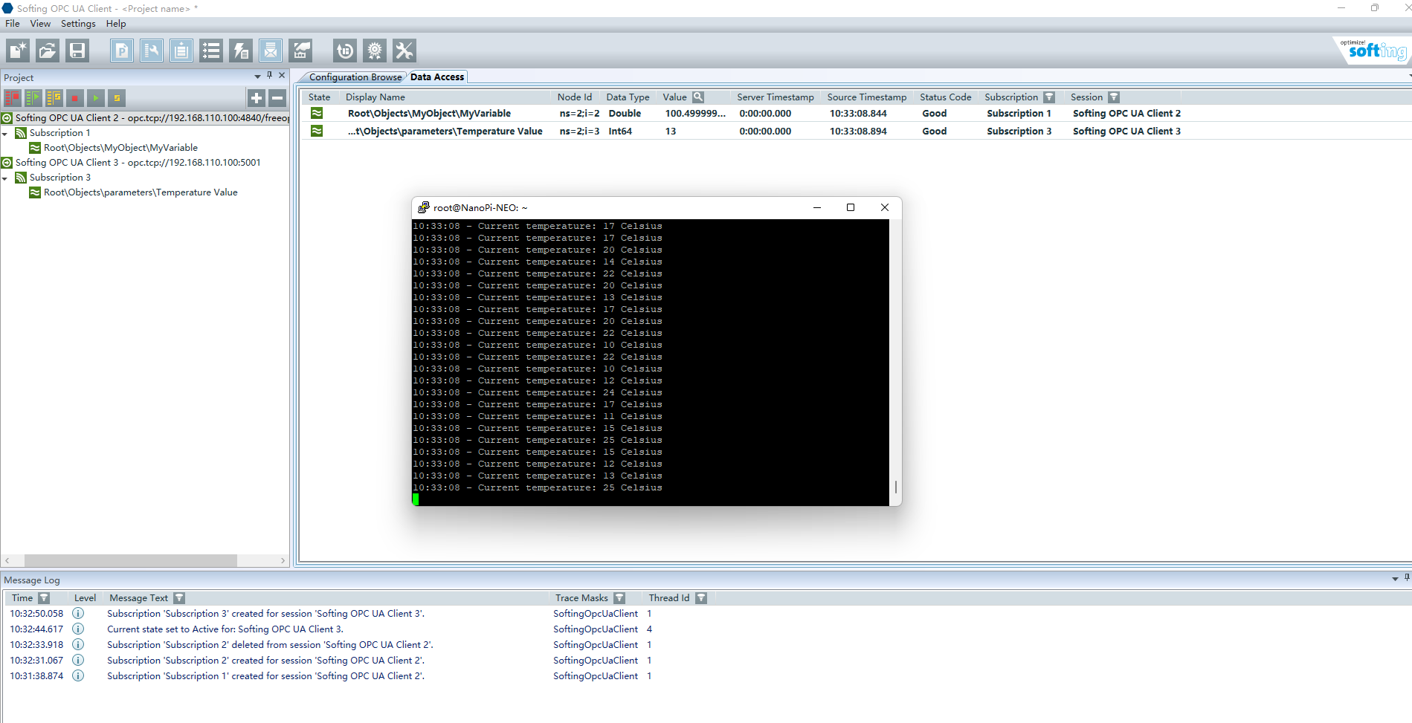Screen dimensions: 1412x723
Task: Click the red disconnect-all sessions icon
Action: tap(13, 98)
